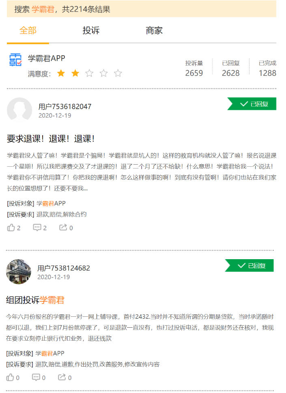The height and width of the screenshot is (393, 286).
Task: Click 投诉对象 学霸君APP in second complaint
Action: (x=35, y=353)
